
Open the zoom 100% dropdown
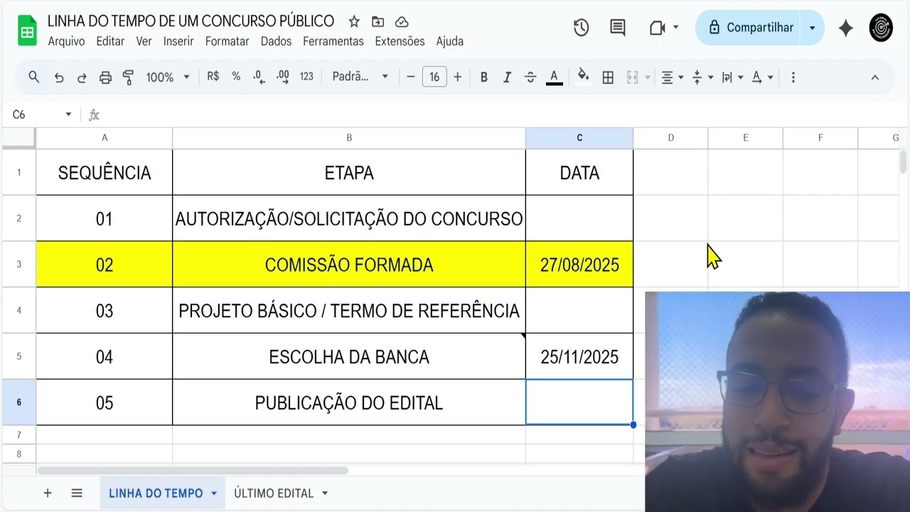pos(168,78)
